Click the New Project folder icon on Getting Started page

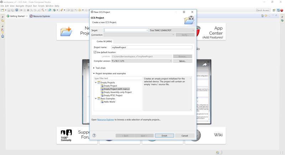pos(66,31)
